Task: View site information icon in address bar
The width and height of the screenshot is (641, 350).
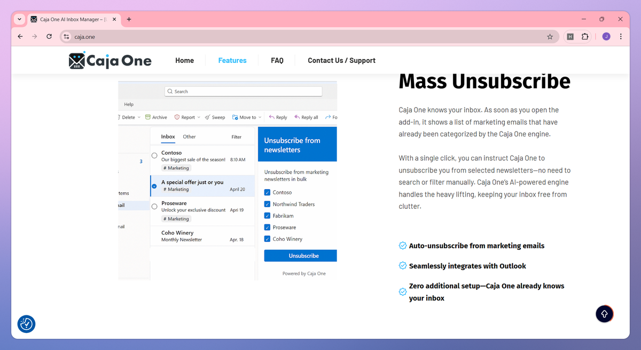Action: pos(66,37)
